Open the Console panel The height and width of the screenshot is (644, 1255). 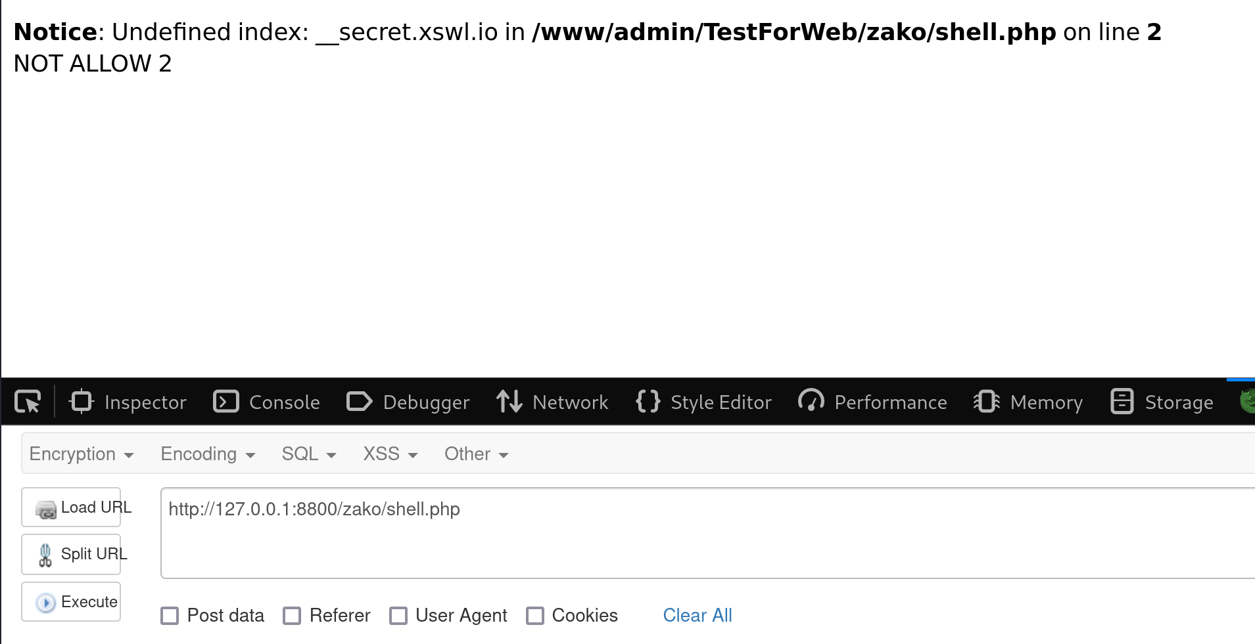[x=266, y=402]
